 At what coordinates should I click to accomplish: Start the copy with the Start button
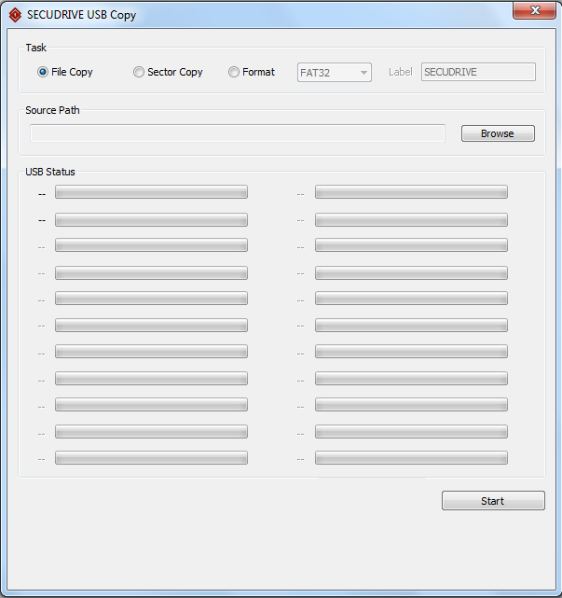pos(493,501)
